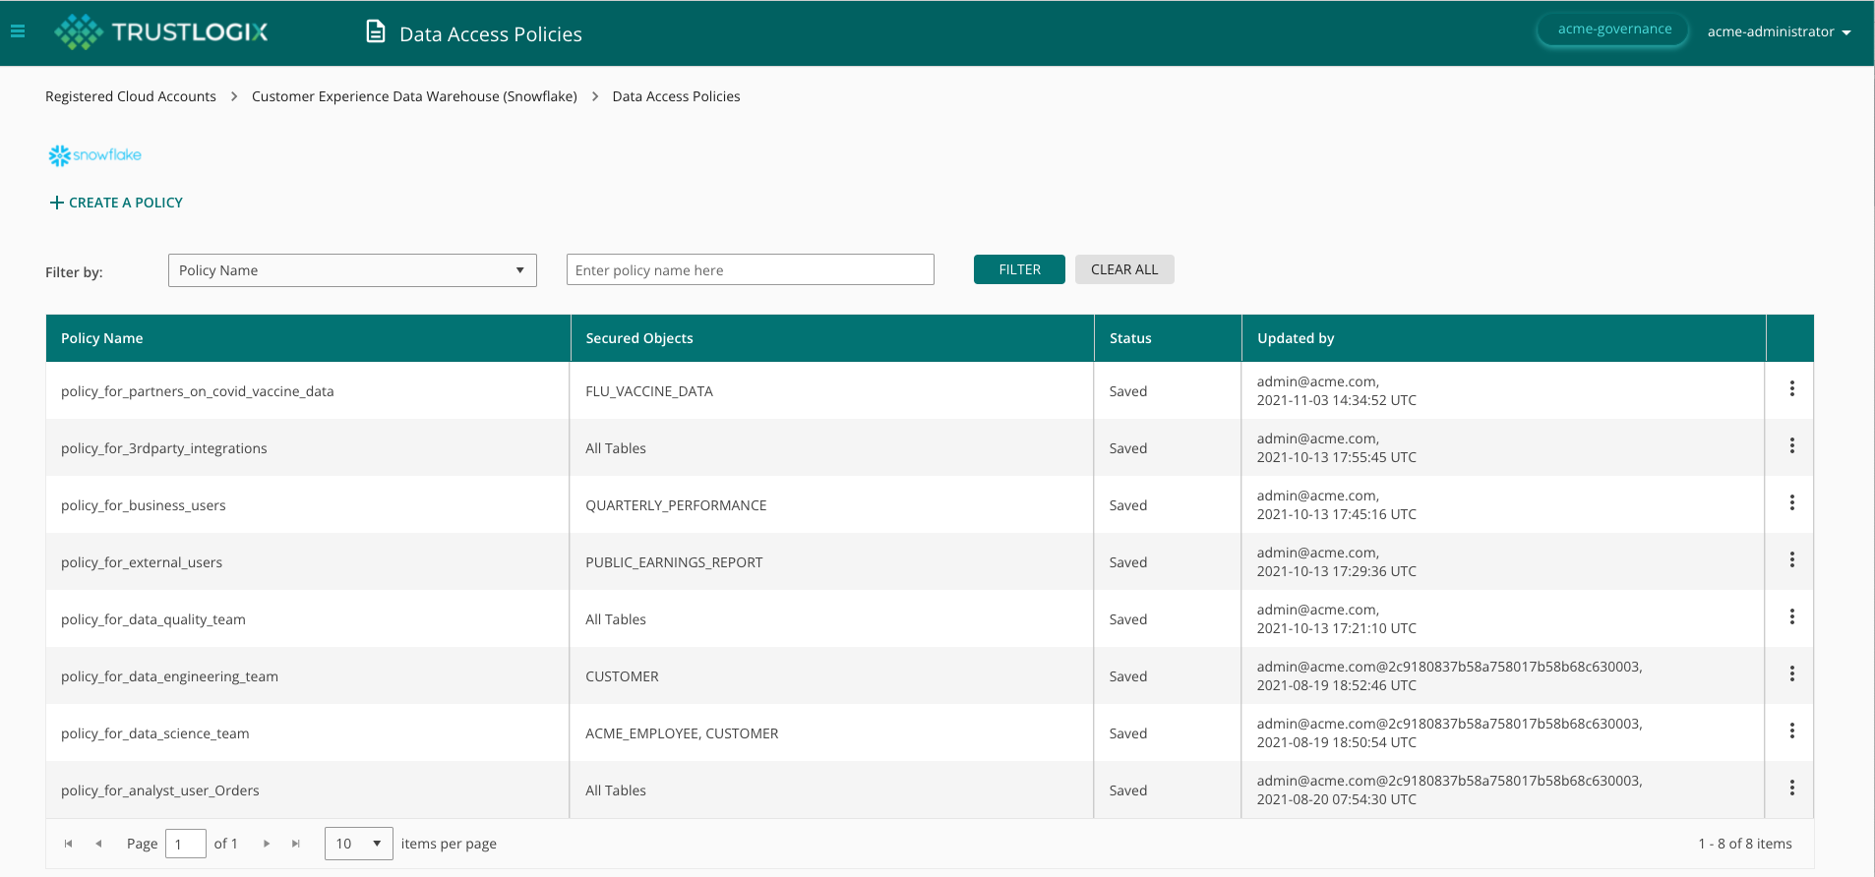Screen dimensions: 1875x877
Task: Select policy_for_external_users name
Action: point(142,562)
